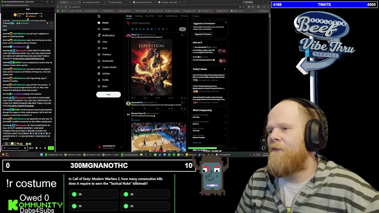Like Rino's Expedition post
The width and height of the screenshot is (379, 213).
pyautogui.click(x=158, y=98)
